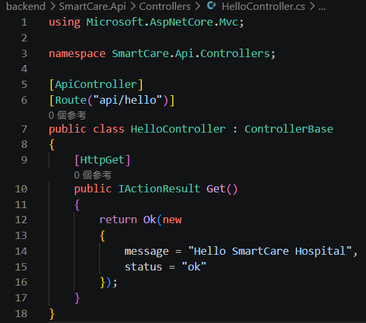Expand chevron after SmartCare.Api breadcrumb

133,7
